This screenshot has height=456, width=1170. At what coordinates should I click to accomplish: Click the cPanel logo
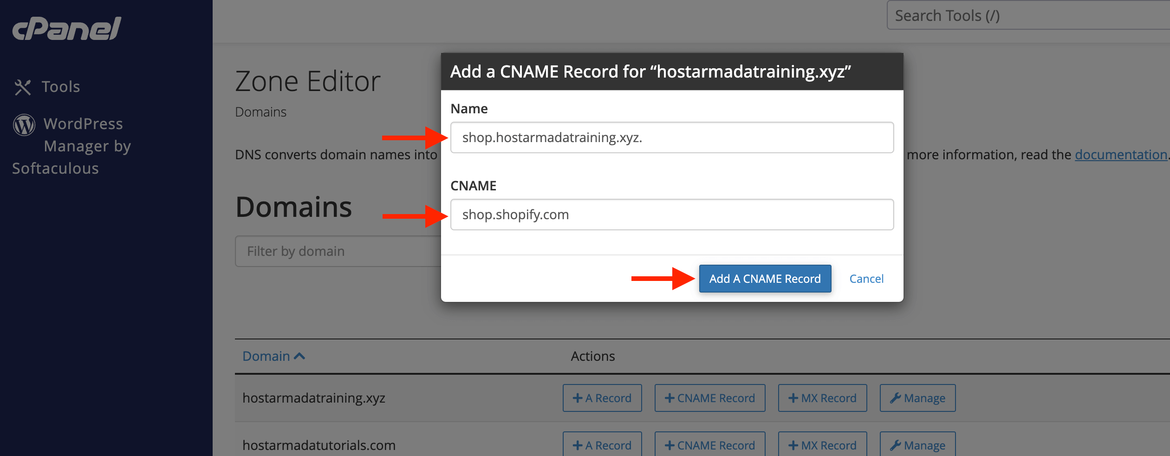coord(67,28)
